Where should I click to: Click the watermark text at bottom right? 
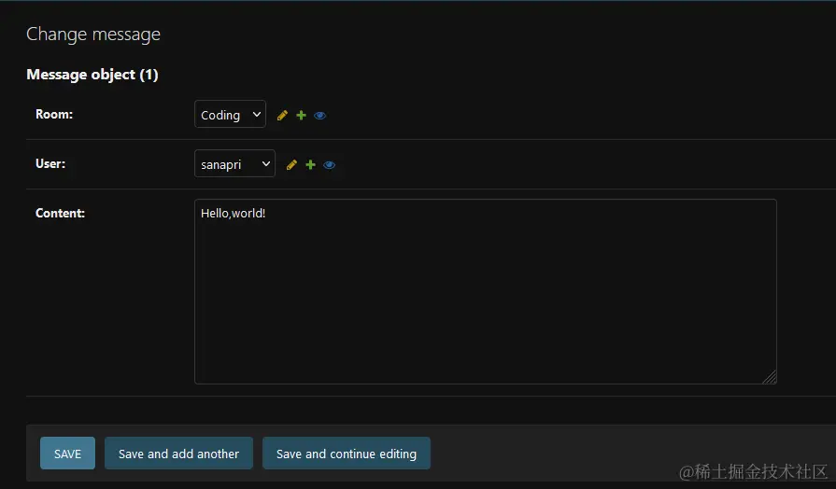753,471
